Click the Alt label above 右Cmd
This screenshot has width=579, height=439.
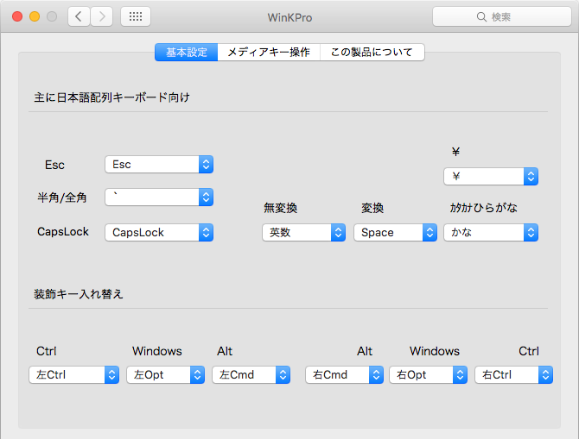tap(365, 351)
